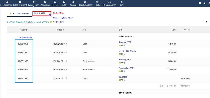The height and width of the screenshot is (98, 210).
Task: Click the search magnifier icon in top bar
Action: (x=200, y=3)
